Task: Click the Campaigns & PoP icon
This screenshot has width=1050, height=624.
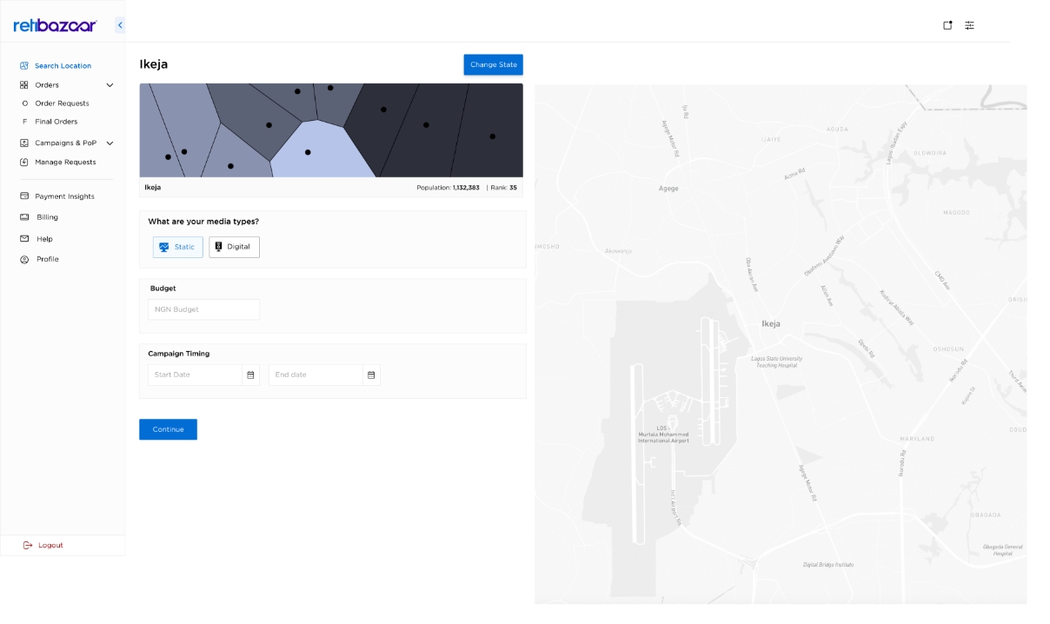Action: click(x=25, y=143)
